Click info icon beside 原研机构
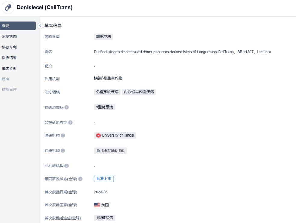 click(63, 136)
